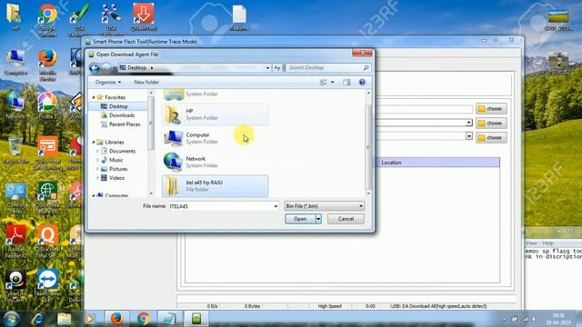Image resolution: width=582 pixels, height=327 pixels.
Task: Select Recent Places under Favorites
Action: pos(125,124)
